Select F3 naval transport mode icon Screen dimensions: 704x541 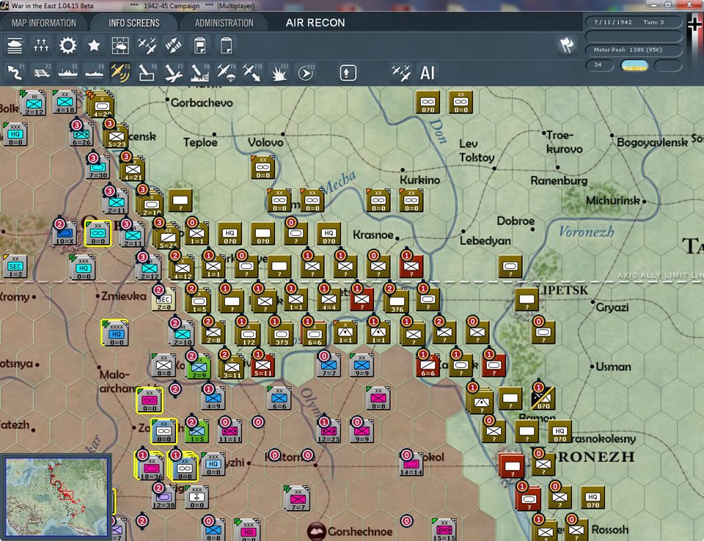[x=68, y=73]
